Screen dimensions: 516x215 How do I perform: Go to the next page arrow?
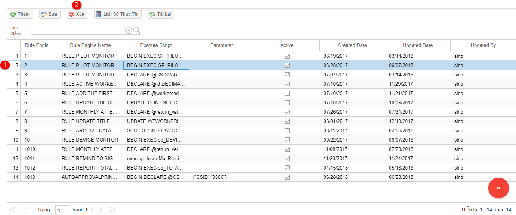tap(100, 210)
